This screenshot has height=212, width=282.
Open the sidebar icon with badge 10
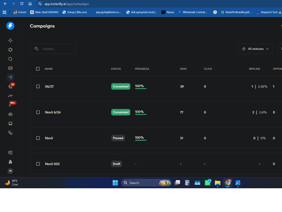coord(11,86)
